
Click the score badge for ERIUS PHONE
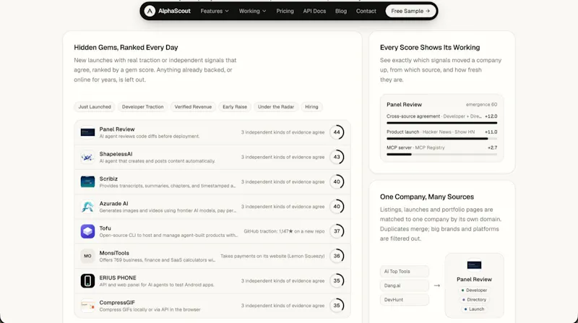tap(337, 280)
